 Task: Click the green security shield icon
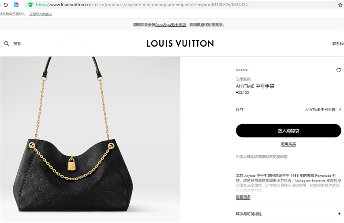point(30,4)
